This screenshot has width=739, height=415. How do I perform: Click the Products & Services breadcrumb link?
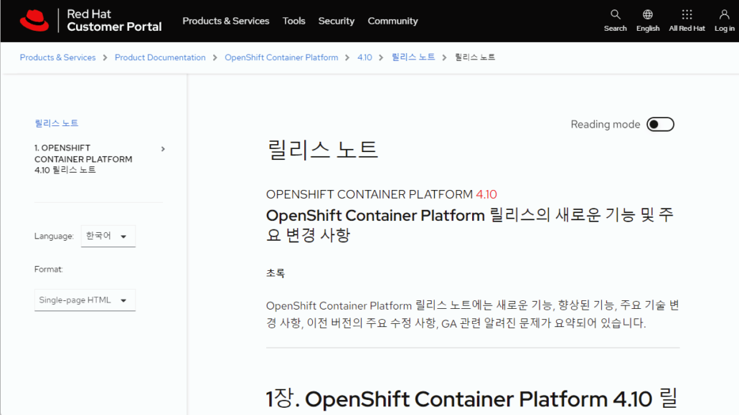pyautogui.click(x=57, y=57)
